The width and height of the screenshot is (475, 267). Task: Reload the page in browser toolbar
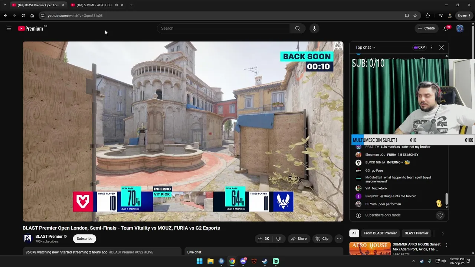(23, 16)
